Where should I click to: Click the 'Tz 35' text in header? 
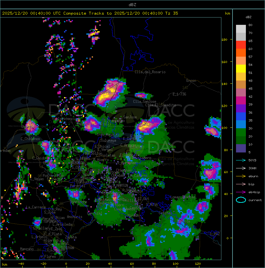[172, 13]
